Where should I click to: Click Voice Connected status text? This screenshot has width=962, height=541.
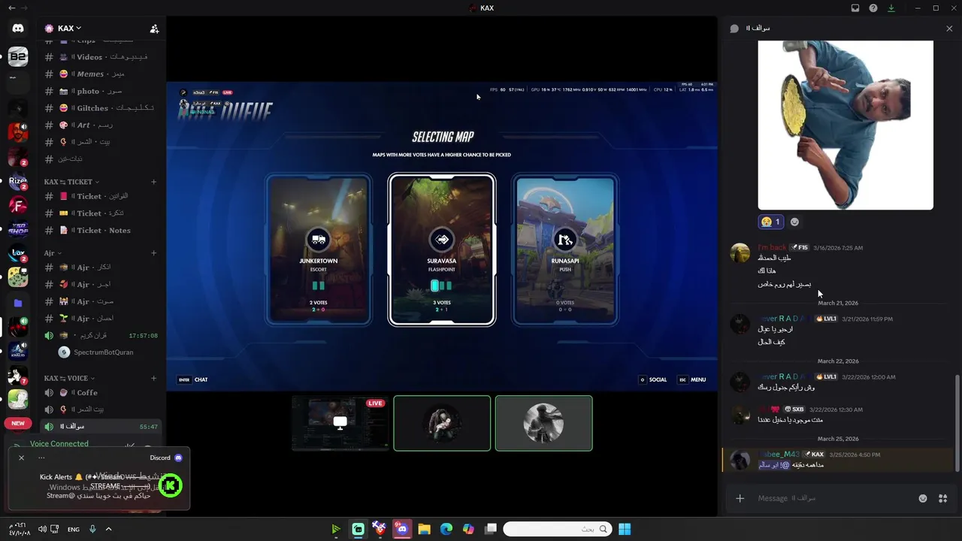pyautogui.click(x=59, y=444)
